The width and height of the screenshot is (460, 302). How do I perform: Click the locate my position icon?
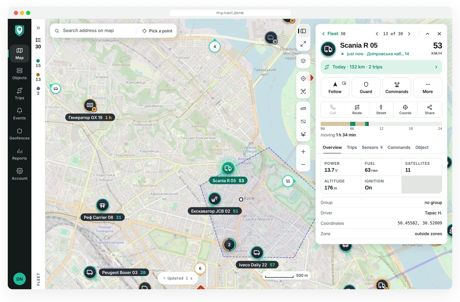(x=303, y=78)
